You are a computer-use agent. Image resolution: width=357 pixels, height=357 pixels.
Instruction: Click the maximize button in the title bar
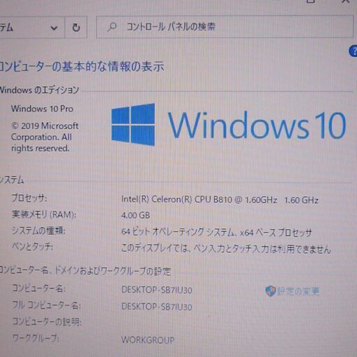(x=310, y=1)
